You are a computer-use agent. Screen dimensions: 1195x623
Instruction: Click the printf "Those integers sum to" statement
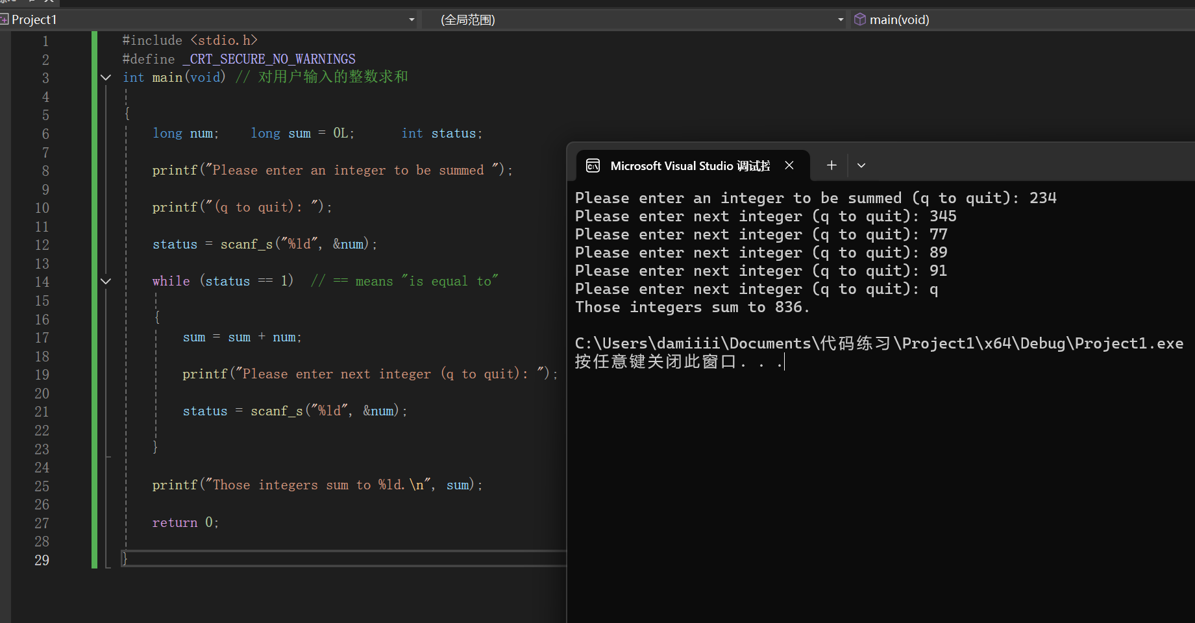click(317, 485)
